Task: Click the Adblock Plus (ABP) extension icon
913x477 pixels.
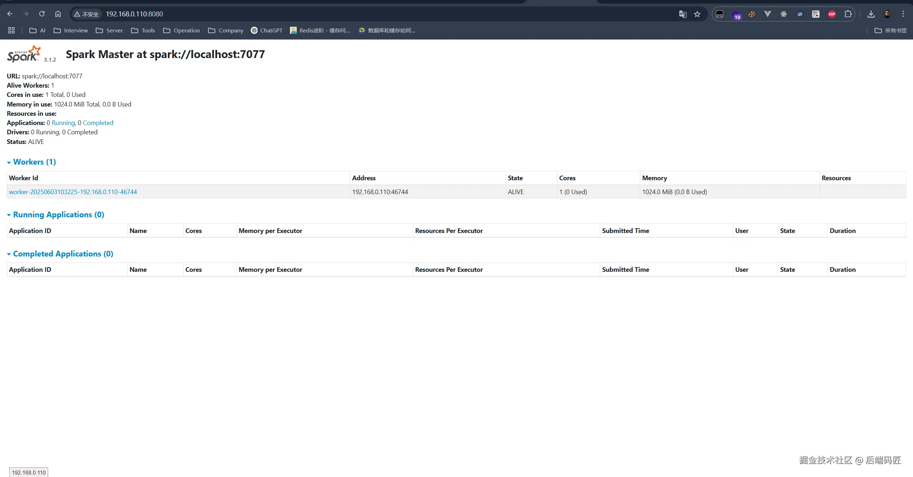Action: (832, 14)
